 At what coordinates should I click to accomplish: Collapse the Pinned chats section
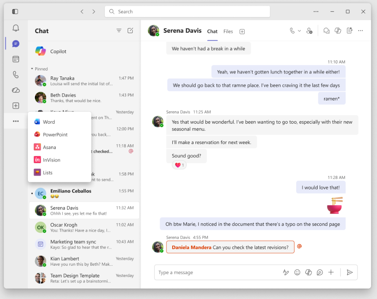(32, 69)
